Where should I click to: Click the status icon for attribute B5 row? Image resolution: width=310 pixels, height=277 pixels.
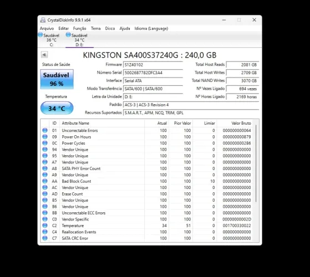click(x=45, y=200)
